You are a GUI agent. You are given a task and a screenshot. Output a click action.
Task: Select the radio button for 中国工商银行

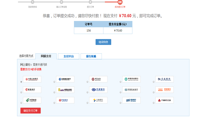coord(21,82)
